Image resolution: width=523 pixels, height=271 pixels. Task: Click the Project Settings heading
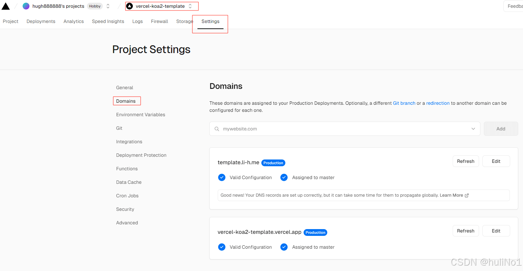151,49
